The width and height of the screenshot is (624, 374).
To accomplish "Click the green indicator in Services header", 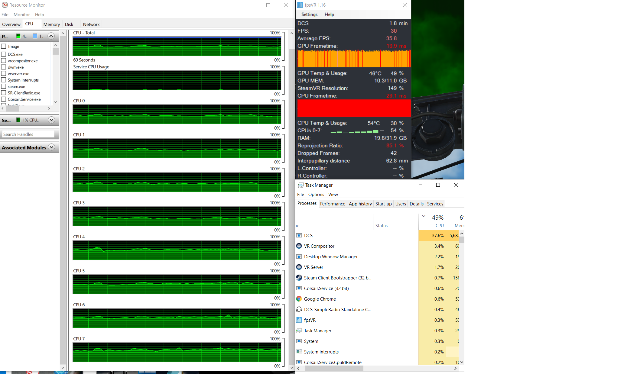I will 18,120.
